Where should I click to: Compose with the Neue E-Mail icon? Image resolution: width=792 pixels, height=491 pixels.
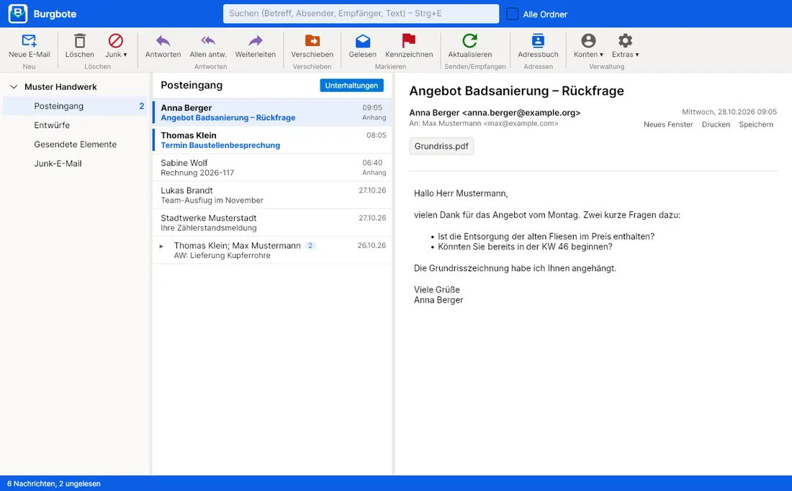point(30,41)
